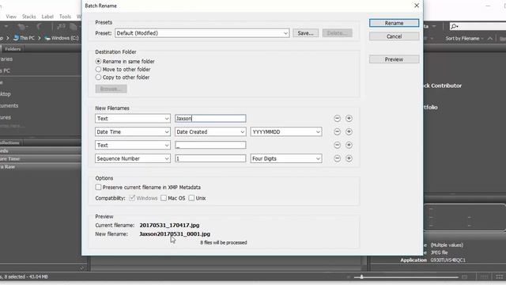Click the '8 files will be processed' text

coord(223,242)
